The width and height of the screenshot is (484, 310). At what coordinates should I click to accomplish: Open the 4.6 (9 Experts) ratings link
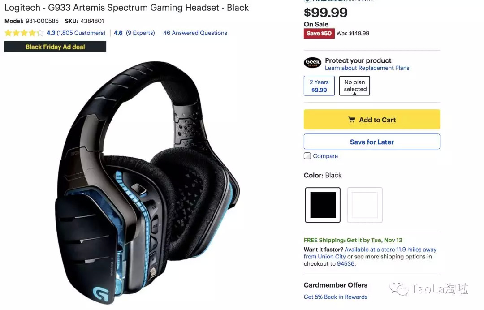134,33
